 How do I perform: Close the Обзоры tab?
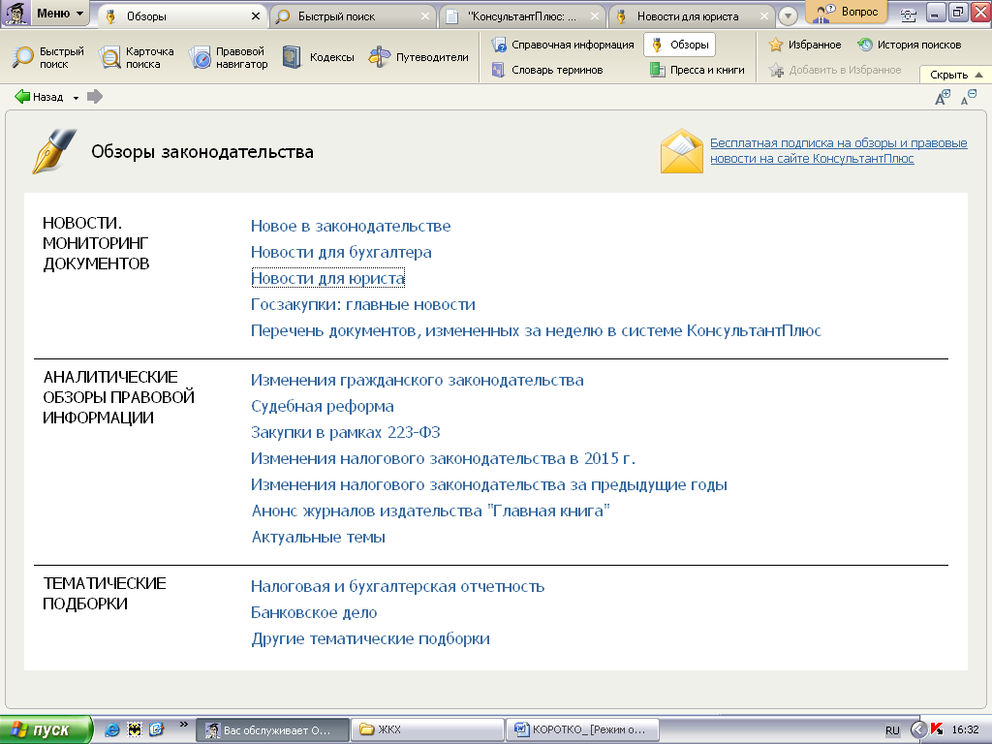(256, 16)
